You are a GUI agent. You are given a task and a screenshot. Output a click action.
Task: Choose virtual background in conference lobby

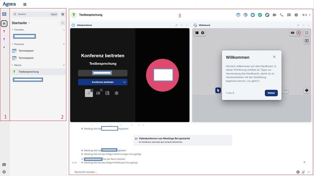tap(107, 93)
